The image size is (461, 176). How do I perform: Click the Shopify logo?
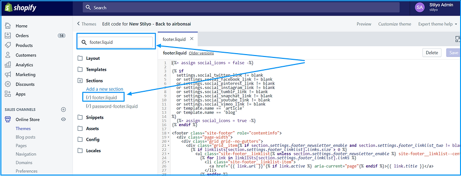[x=20, y=8]
